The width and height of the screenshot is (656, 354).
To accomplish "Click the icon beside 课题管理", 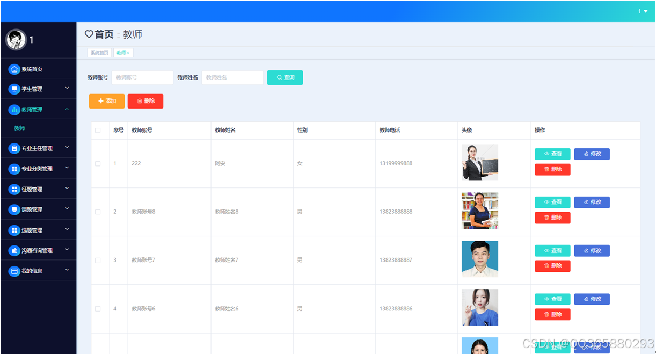I will (x=14, y=209).
